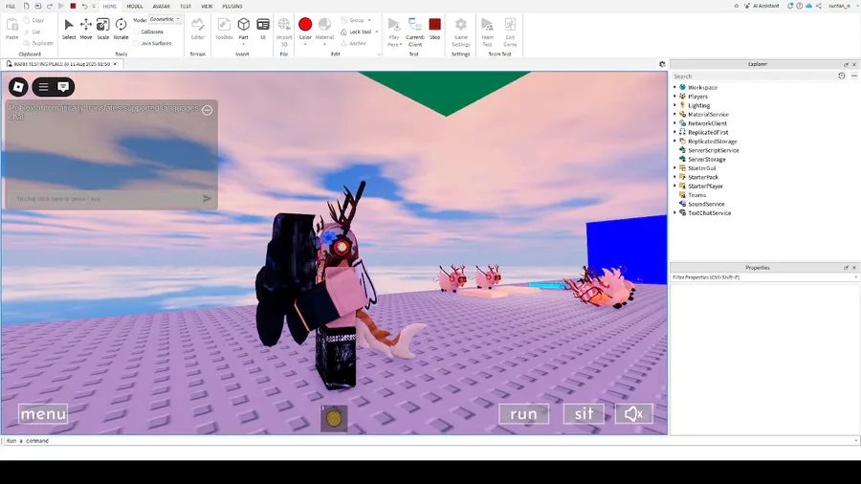Screen dimensions: 861x484
Task: Open the Toolbox
Action: tap(224, 29)
